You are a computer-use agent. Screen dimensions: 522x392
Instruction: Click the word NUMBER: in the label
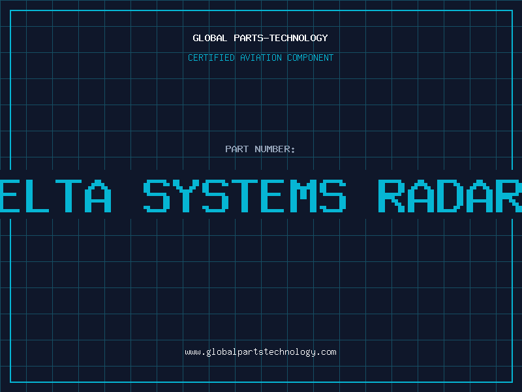tap(275, 149)
